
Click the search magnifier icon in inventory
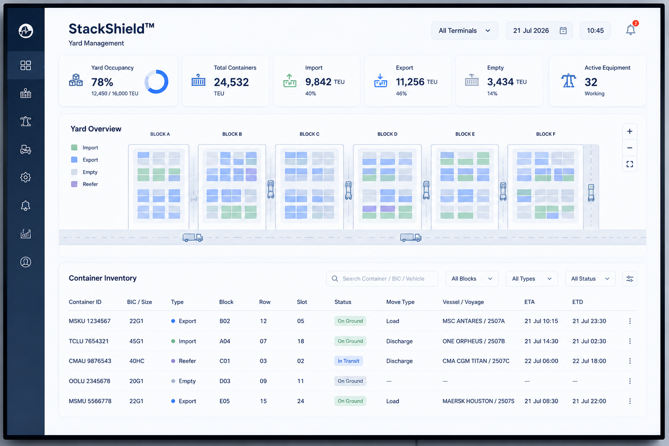tap(335, 279)
